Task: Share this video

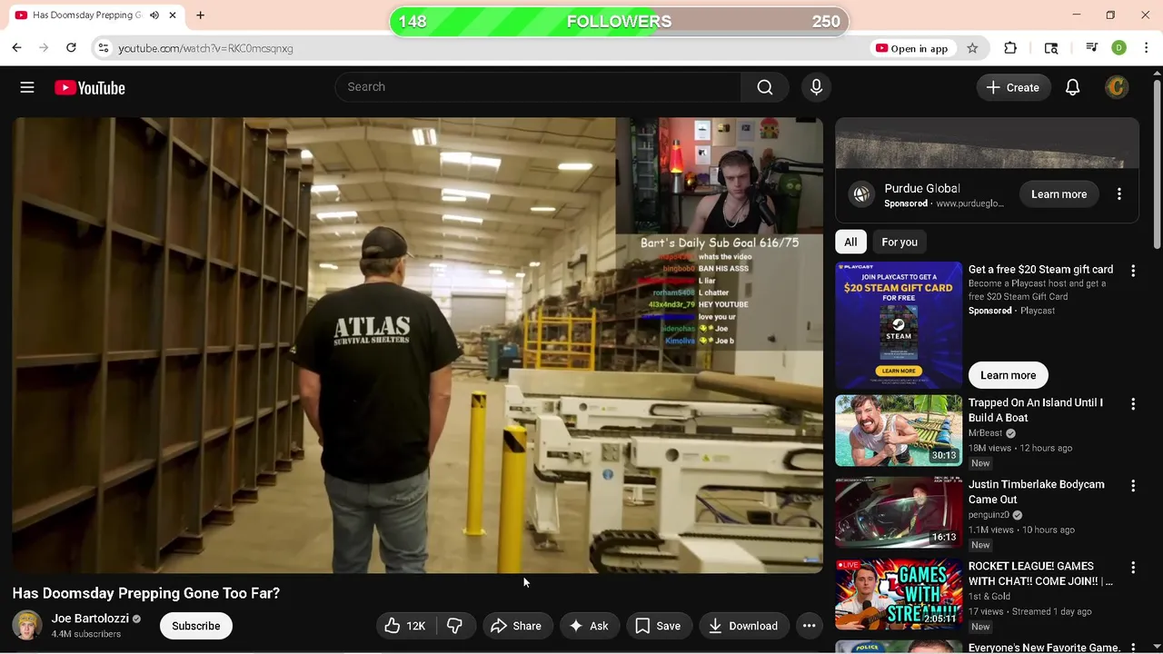Action: coord(516,626)
